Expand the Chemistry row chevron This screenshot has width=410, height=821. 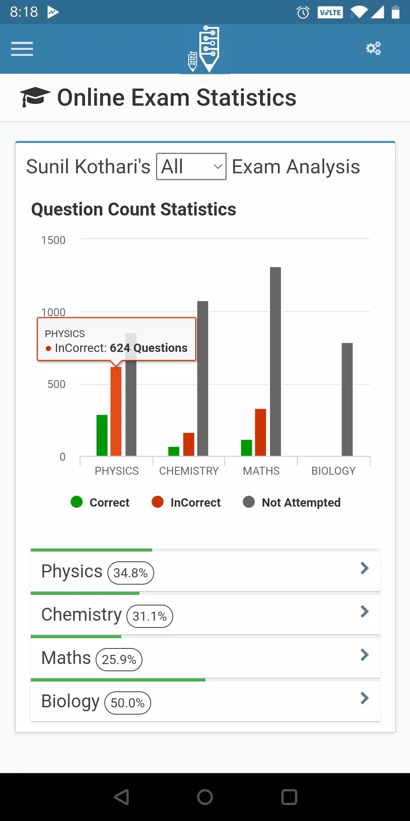(x=364, y=612)
